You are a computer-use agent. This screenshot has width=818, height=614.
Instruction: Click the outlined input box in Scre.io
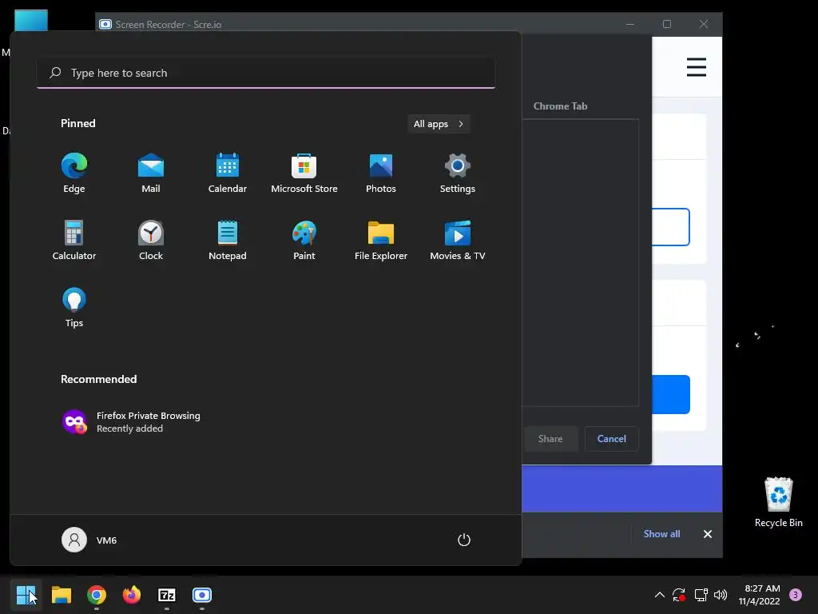[x=671, y=227]
